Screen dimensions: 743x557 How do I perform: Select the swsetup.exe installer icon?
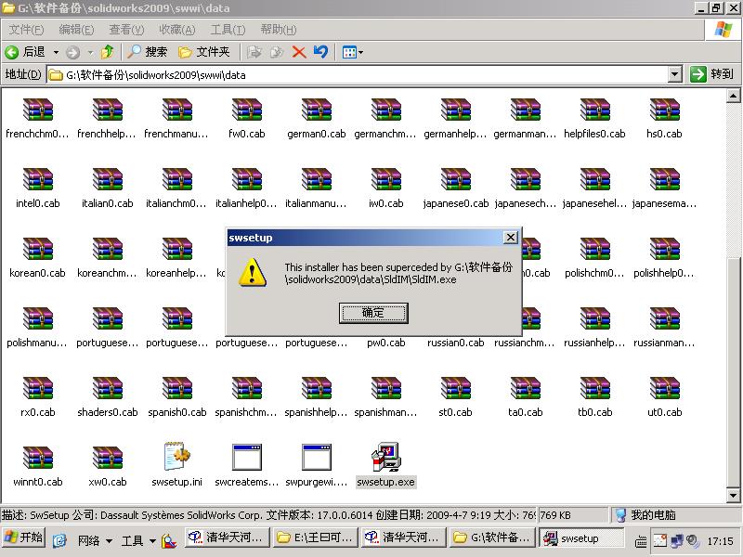385,458
